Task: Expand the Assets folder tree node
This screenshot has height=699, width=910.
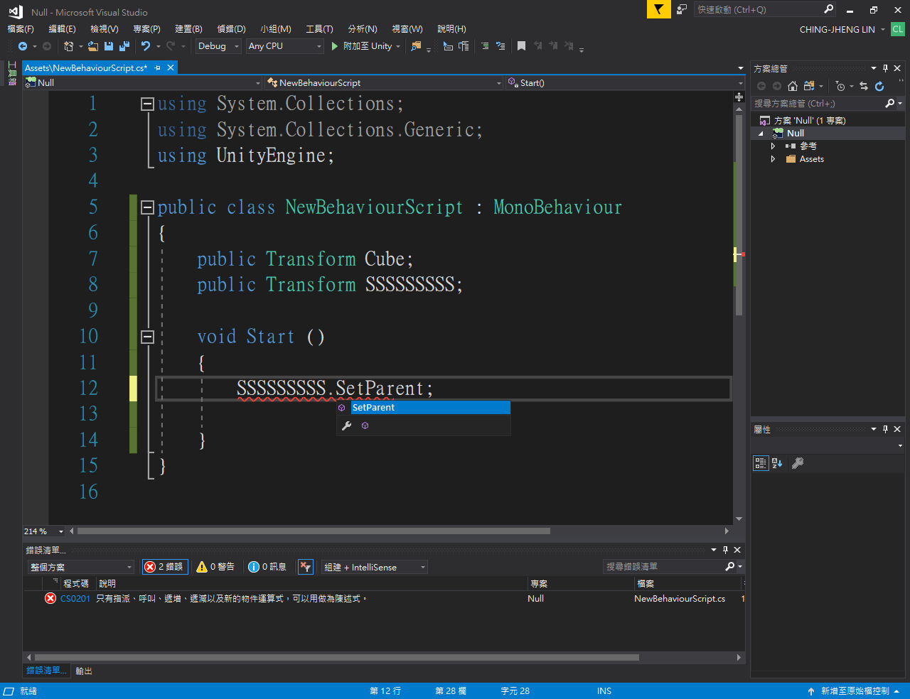Action: [773, 159]
